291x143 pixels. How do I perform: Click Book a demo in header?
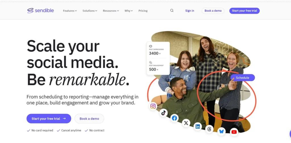click(213, 11)
